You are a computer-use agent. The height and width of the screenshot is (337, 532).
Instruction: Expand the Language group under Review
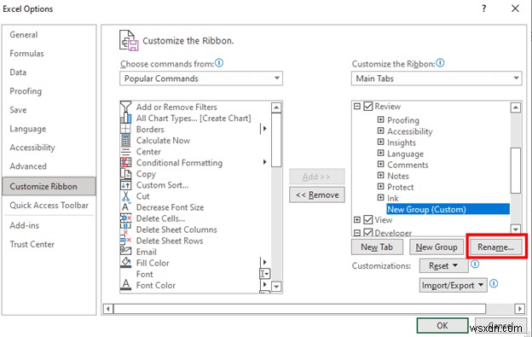pyautogui.click(x=381, y=154)
